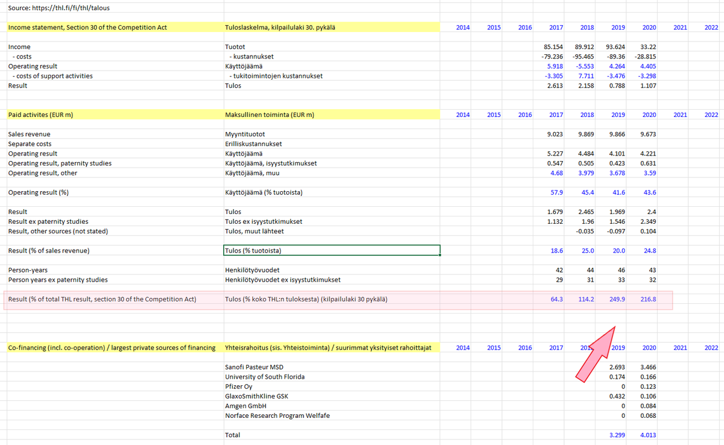Click co-financing total 3.299

pyautogui.click(x=617, y=435)
